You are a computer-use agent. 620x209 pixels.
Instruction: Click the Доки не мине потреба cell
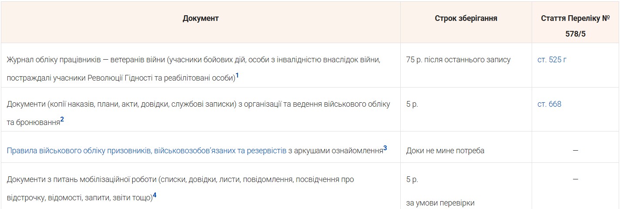pyautogui.click(x=445, y=151)
